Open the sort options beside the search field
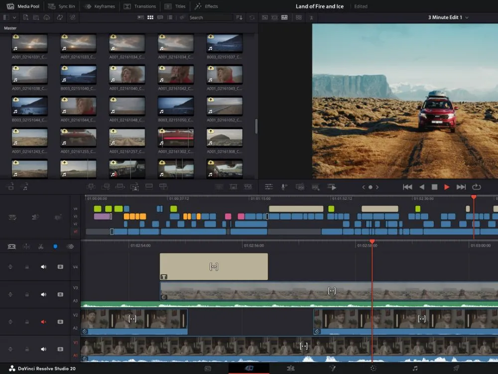This screenshot has height=374, width=498. (240, 17)
